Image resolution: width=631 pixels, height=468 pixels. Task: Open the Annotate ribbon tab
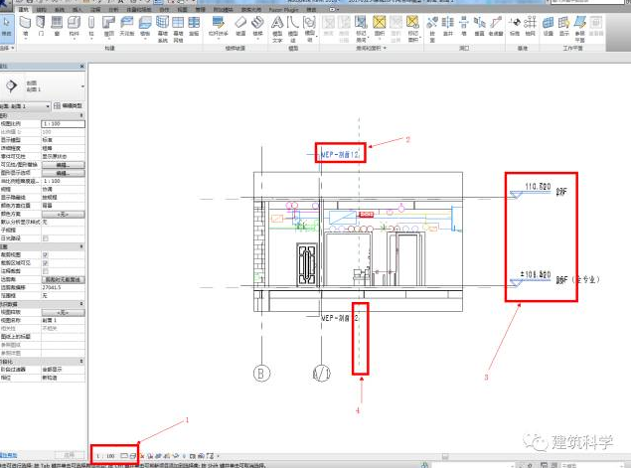pyautogui.click(x=95, y=9)
